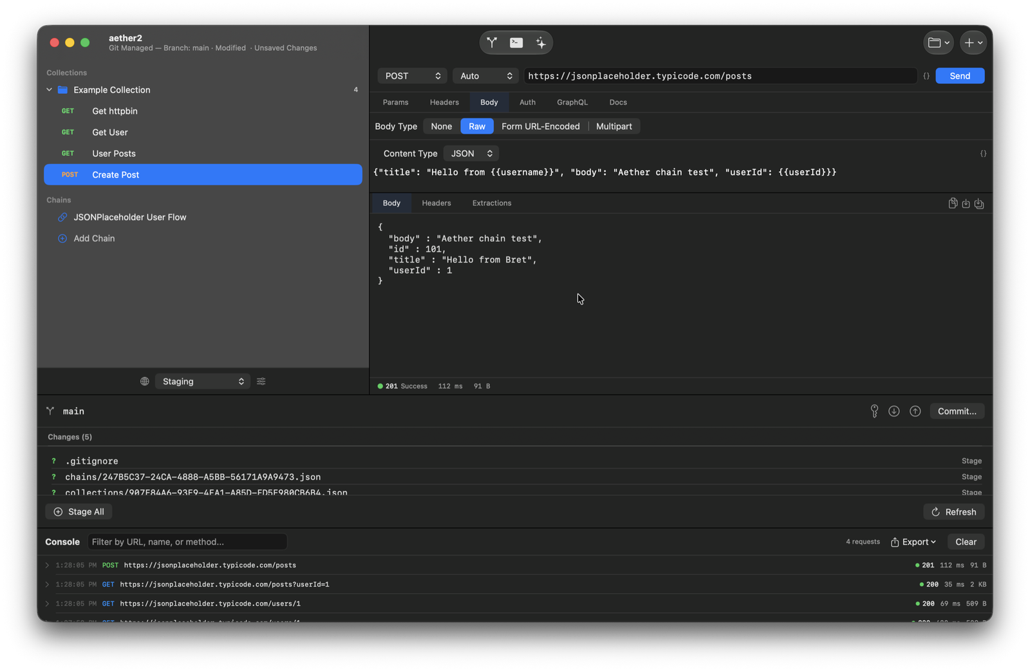1030x671 pixels.
Task: Open the Auto protocol dropdown
Action: click(x=486, y=76)
